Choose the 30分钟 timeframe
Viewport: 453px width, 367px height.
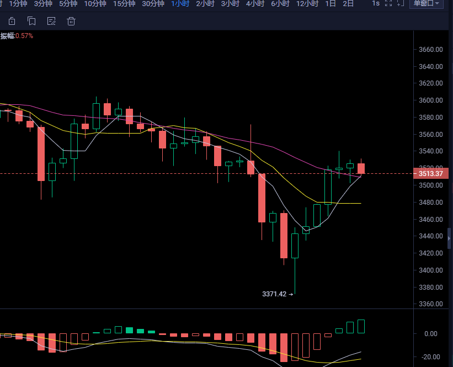153,3
